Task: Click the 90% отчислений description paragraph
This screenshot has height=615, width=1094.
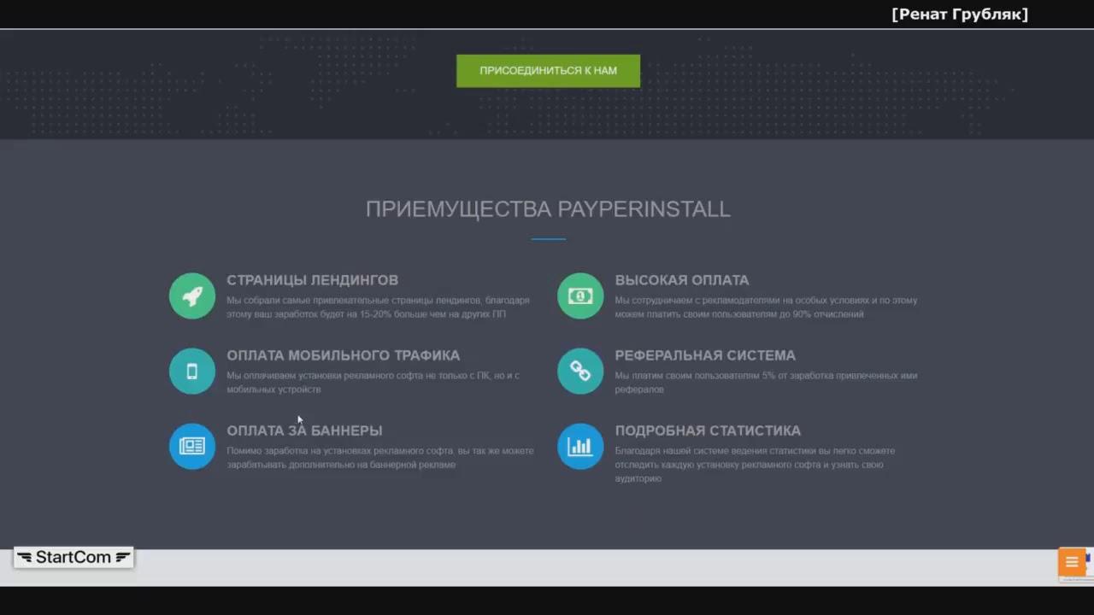Action: tap(766, 307)
